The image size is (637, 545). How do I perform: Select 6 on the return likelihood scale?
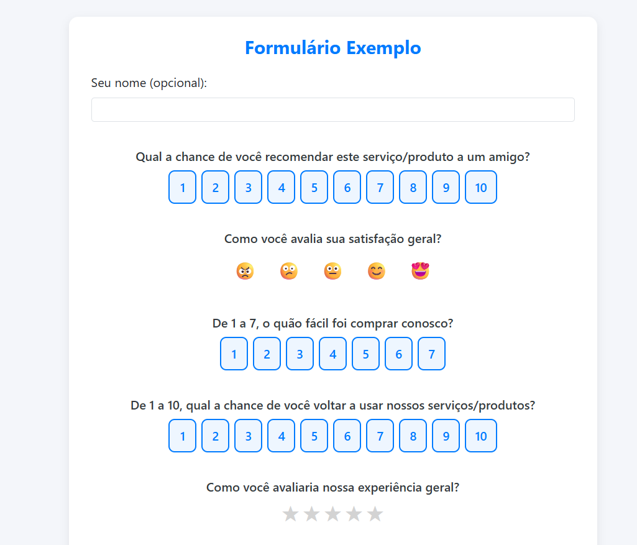[347, 436]
